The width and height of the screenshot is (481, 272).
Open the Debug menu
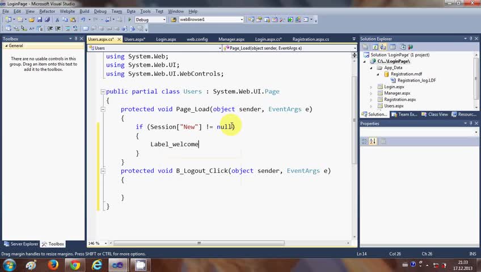click(100, 11)
